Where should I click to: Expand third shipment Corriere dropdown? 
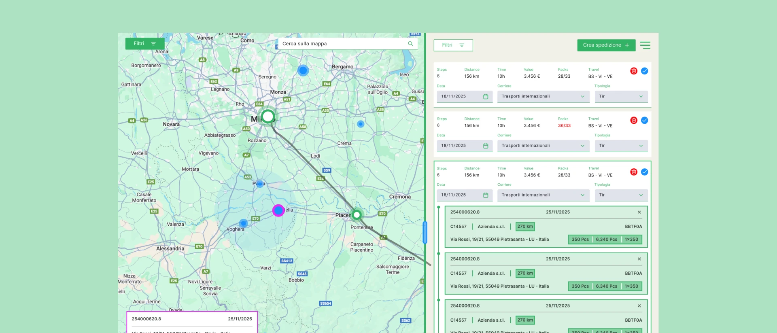point(543,195)
